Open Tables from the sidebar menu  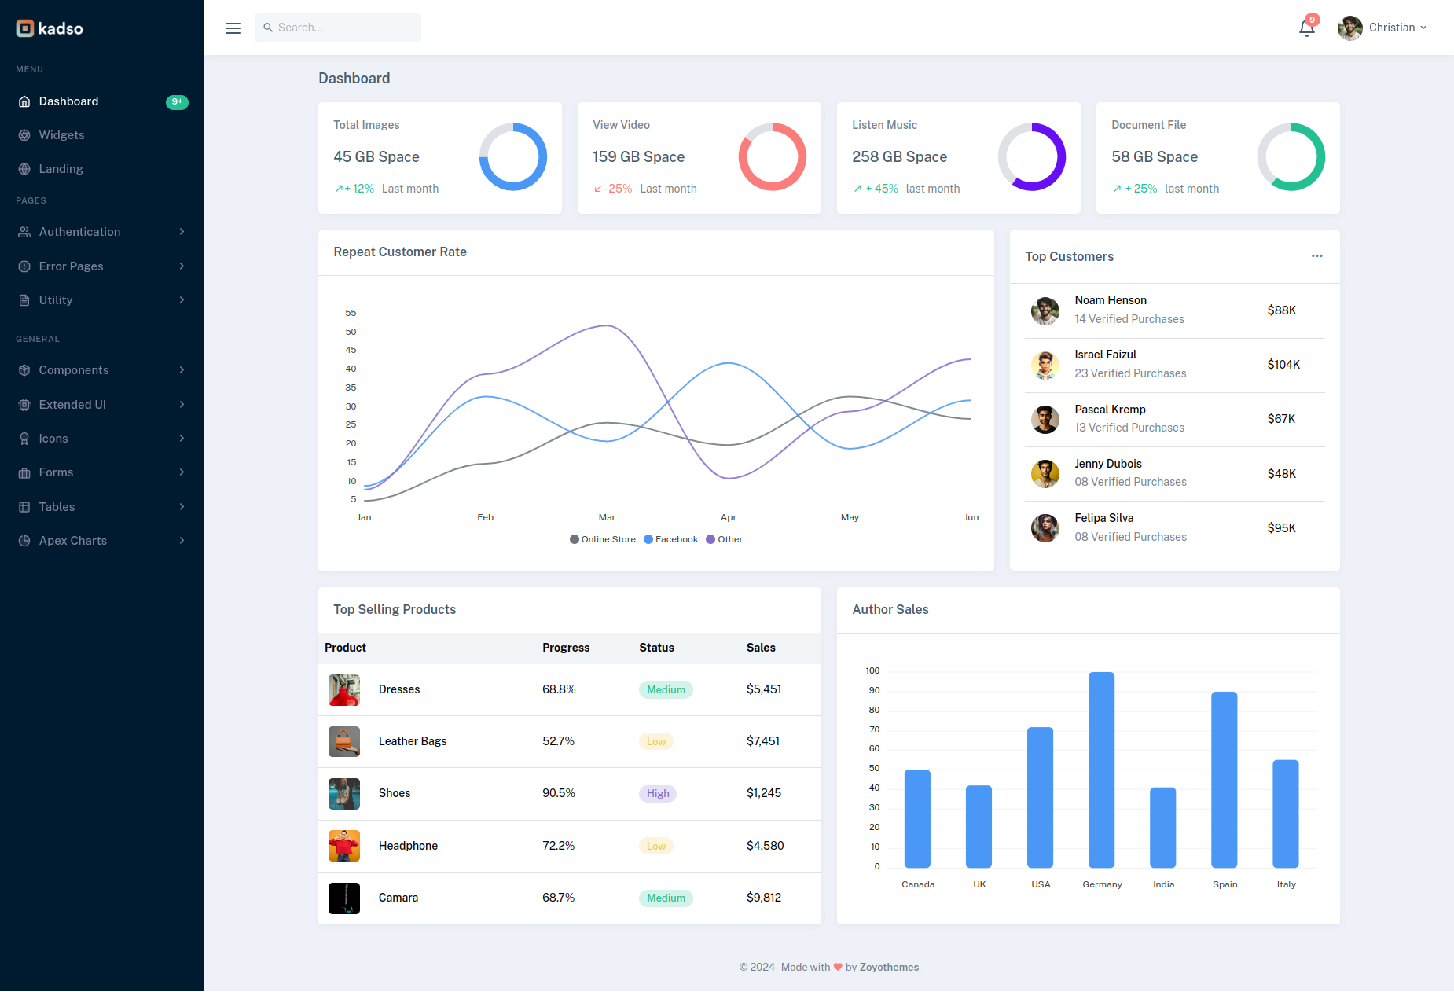57,506
